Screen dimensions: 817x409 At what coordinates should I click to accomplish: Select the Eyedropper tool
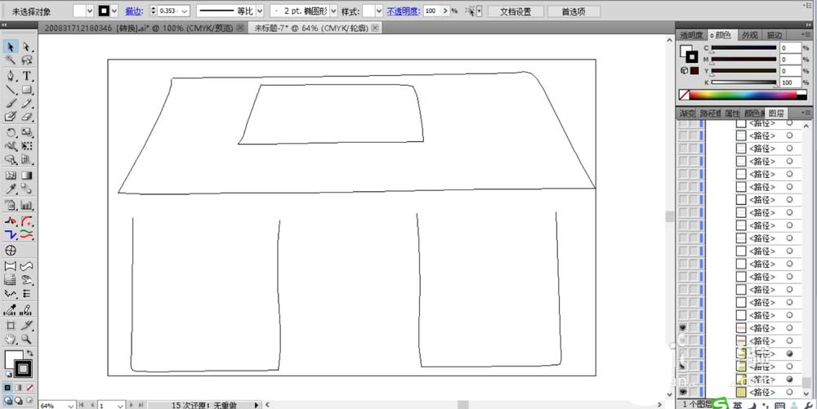pos(11,189)
